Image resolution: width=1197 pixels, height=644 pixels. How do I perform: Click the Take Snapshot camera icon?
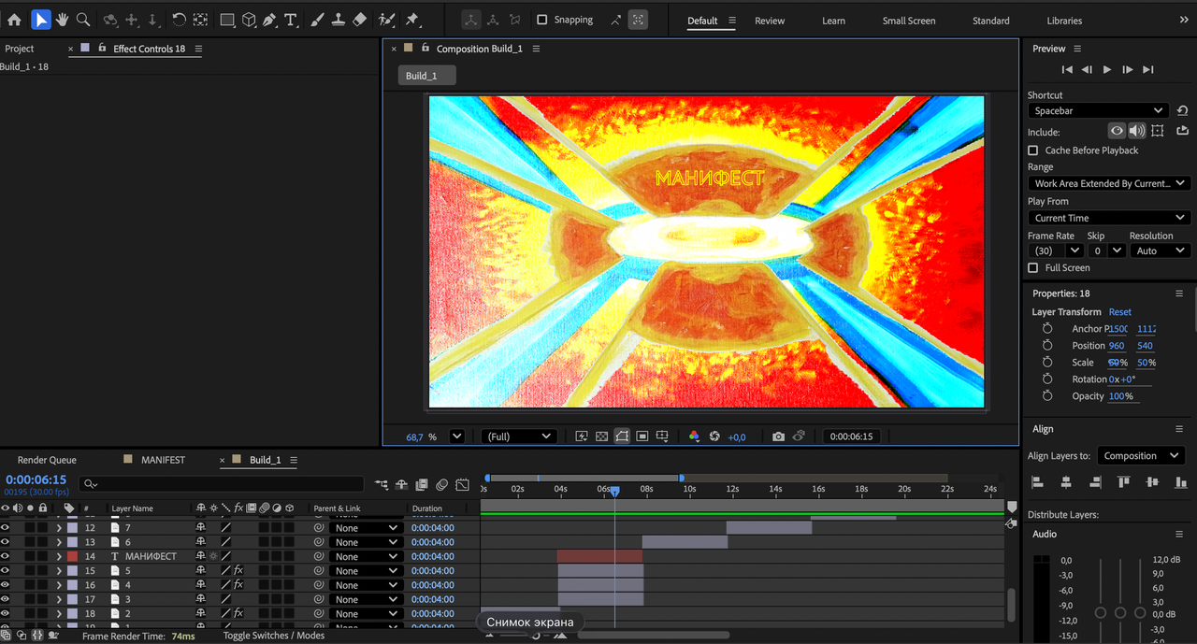point(778,436)
